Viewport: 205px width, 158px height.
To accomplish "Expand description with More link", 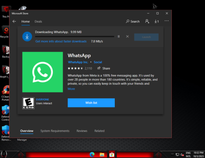I will tap(71, 89).
